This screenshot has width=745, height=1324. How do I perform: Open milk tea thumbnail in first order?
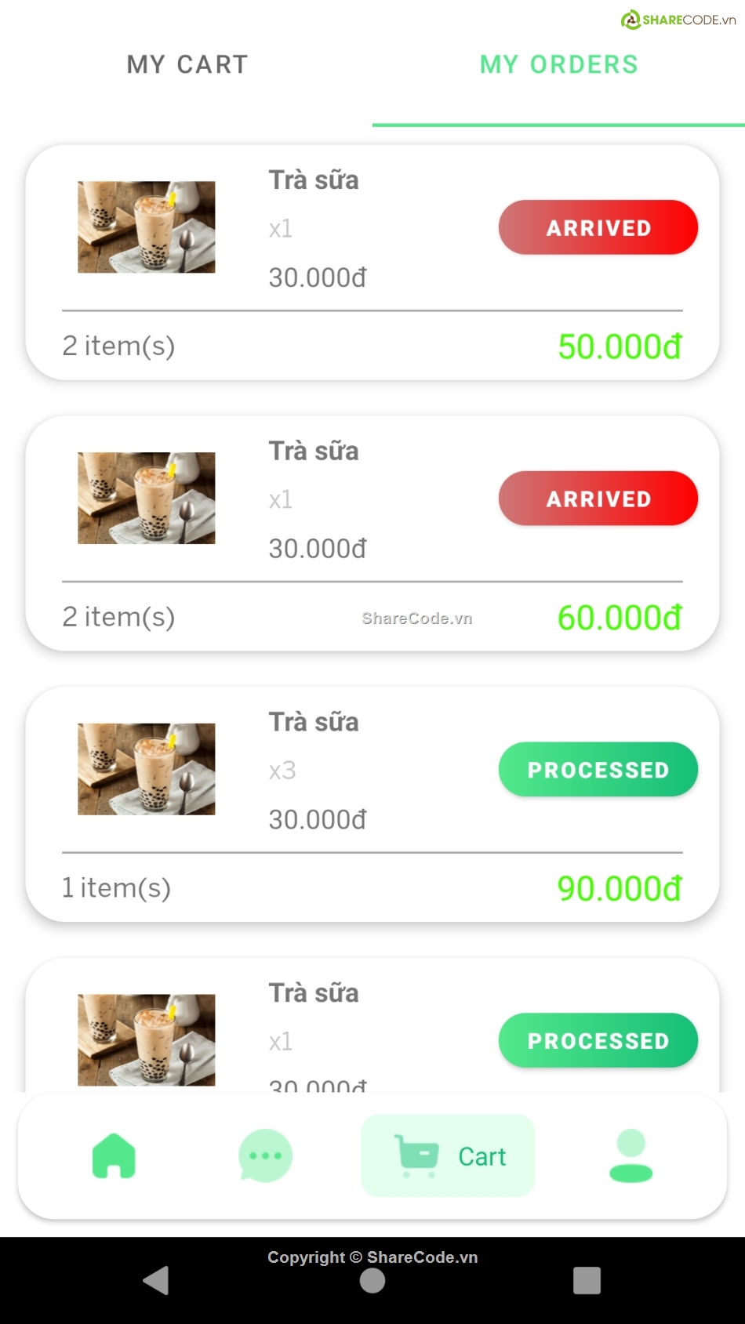point(146,227)
